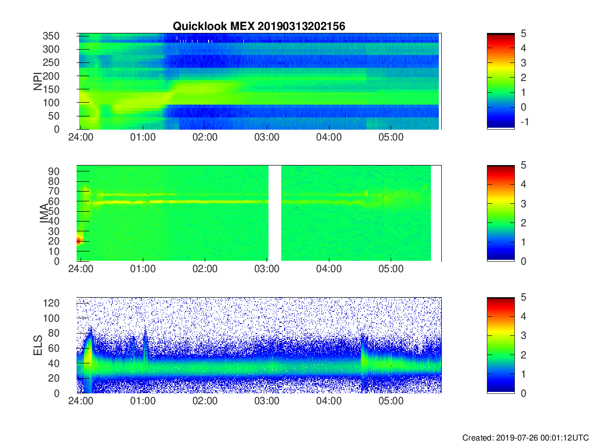
Task: Click the 04:00 time label under IMA
Action: click(x=329, y=270)
